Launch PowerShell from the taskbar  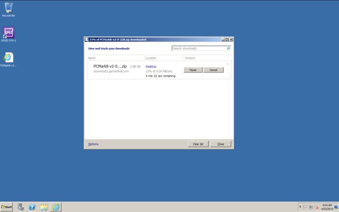point(32,207)
